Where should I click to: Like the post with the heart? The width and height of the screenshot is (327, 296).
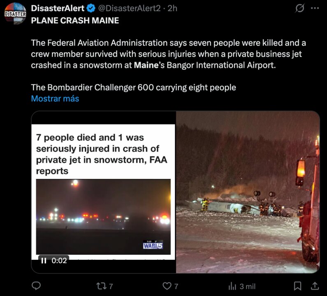167,286
